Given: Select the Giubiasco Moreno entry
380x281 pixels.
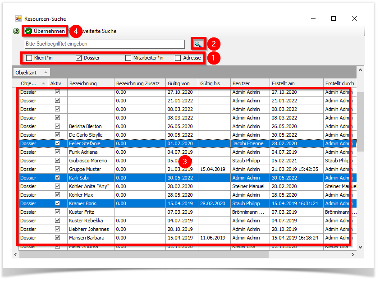Looking at the screenshot, I should click(x=188, y=161).
